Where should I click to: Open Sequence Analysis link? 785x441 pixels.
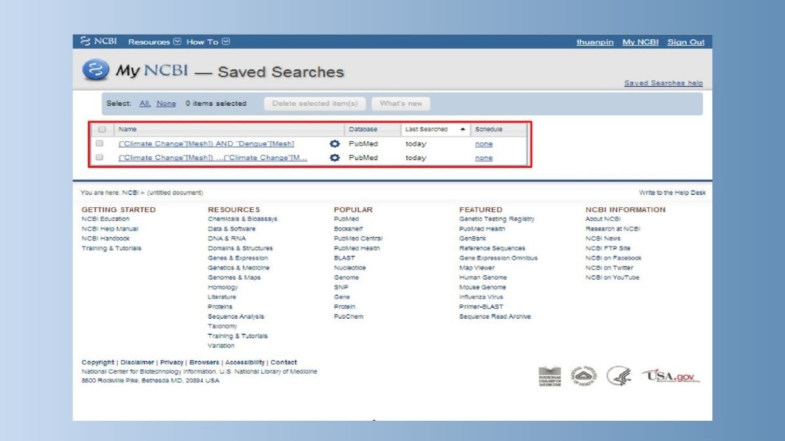pyautogui.click(x=236, y=317)
